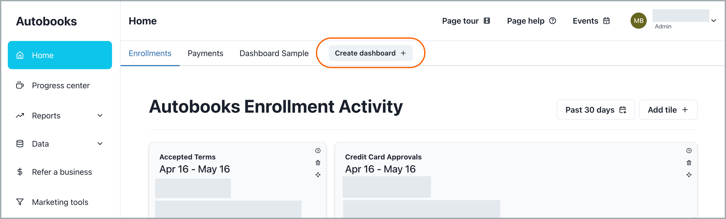Switch to the Payments tab
This screenshot has width=726, height=219.
(206, 53)
